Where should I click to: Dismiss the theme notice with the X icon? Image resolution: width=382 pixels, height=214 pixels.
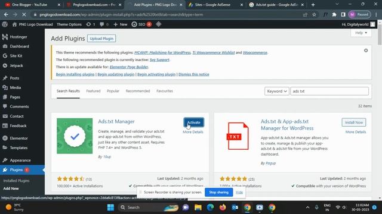coord(366,51)
